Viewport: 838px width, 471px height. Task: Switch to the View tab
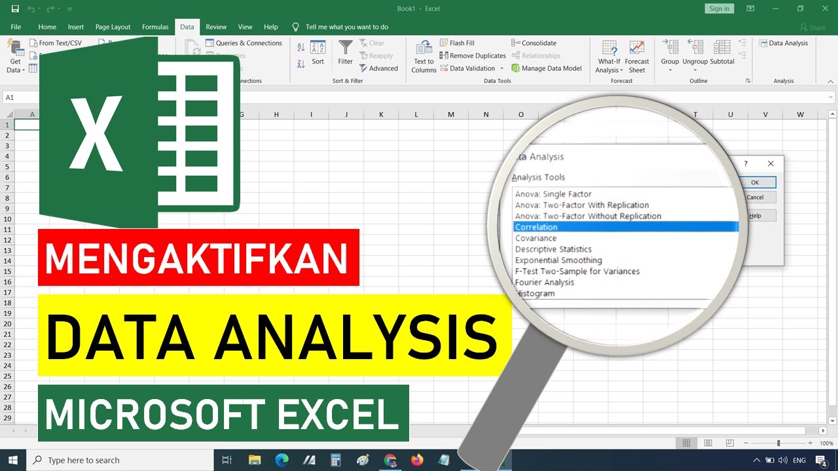pos(246,27)
